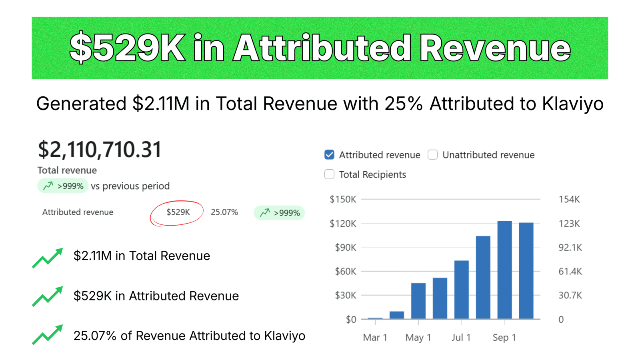Click the Jul 1 x-axis label
This screenshot has width=640, height=360.
pyautogui.click(x=461, y=338)
